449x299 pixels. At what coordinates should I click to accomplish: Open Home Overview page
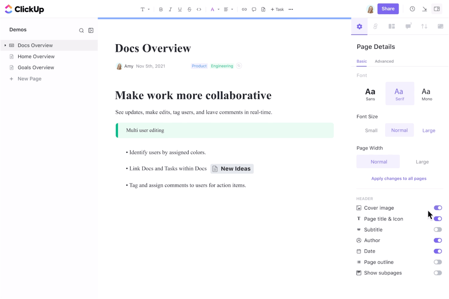(36, 57)
